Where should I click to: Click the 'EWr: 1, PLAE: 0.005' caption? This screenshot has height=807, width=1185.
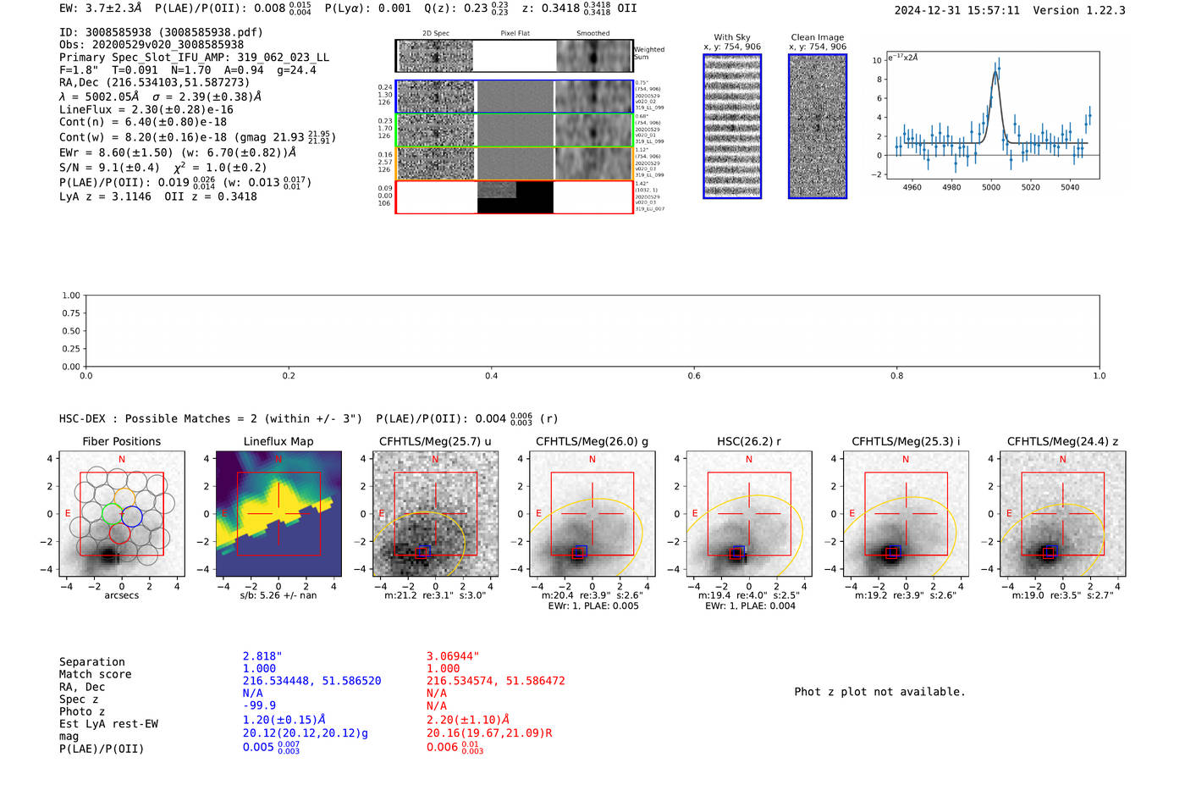[592, 605]
